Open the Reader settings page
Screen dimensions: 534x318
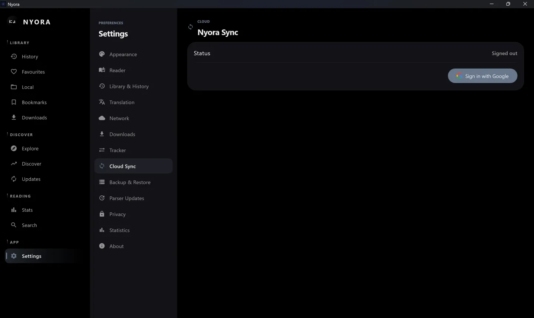pyautogui.click(x=133, y=70)
